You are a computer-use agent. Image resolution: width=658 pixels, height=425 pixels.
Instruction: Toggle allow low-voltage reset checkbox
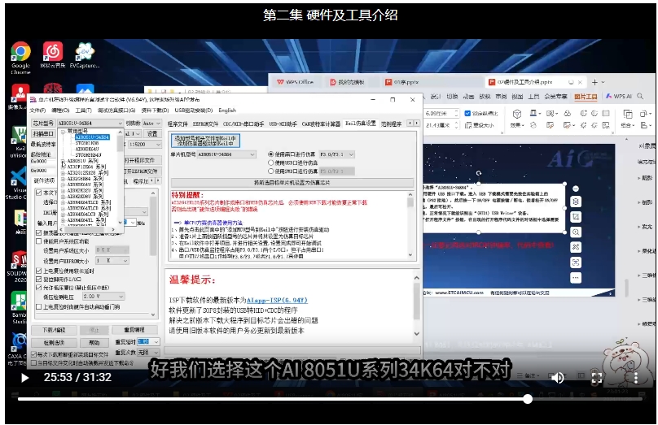pos(38,288)
